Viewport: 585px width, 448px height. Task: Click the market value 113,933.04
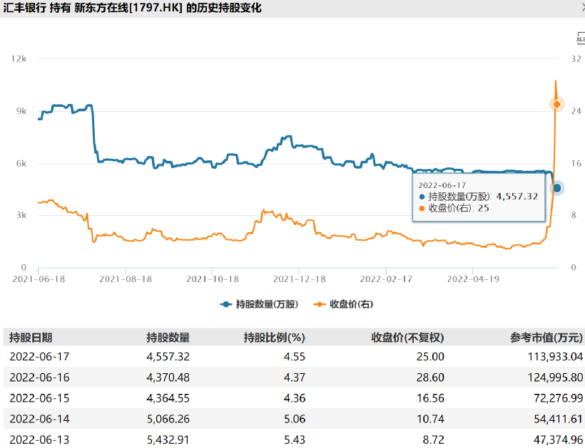pos(555,357)
